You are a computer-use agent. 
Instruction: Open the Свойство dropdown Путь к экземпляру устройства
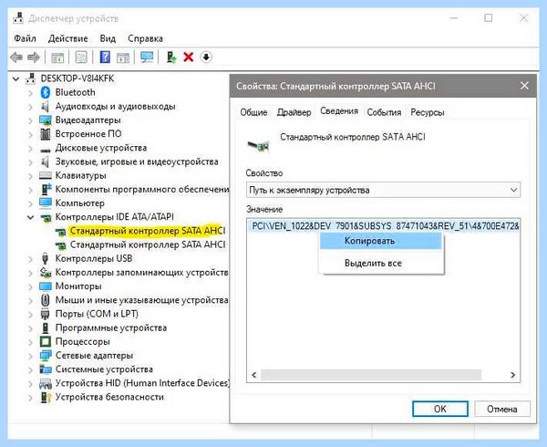[x=383, y=190]
